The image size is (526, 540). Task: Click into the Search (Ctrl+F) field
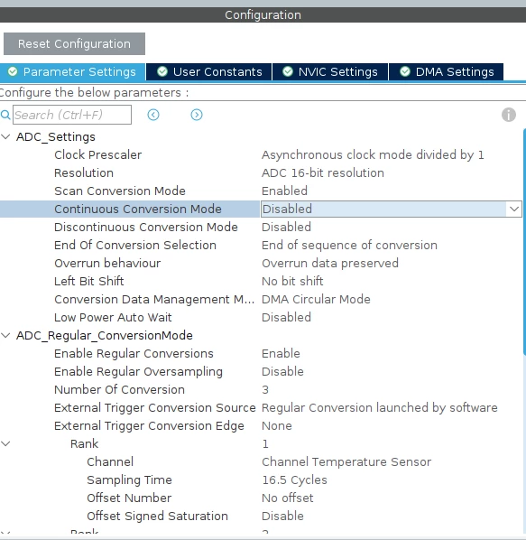tap(72, 115)
